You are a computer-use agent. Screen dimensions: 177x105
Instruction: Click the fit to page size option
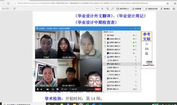(x=123, y=9)
